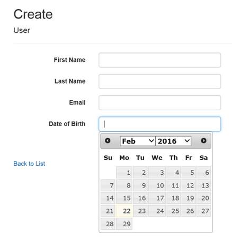This screenshot has height=242, width=232.
Task: Go to next month in datepicker
Action: [203, 141]
